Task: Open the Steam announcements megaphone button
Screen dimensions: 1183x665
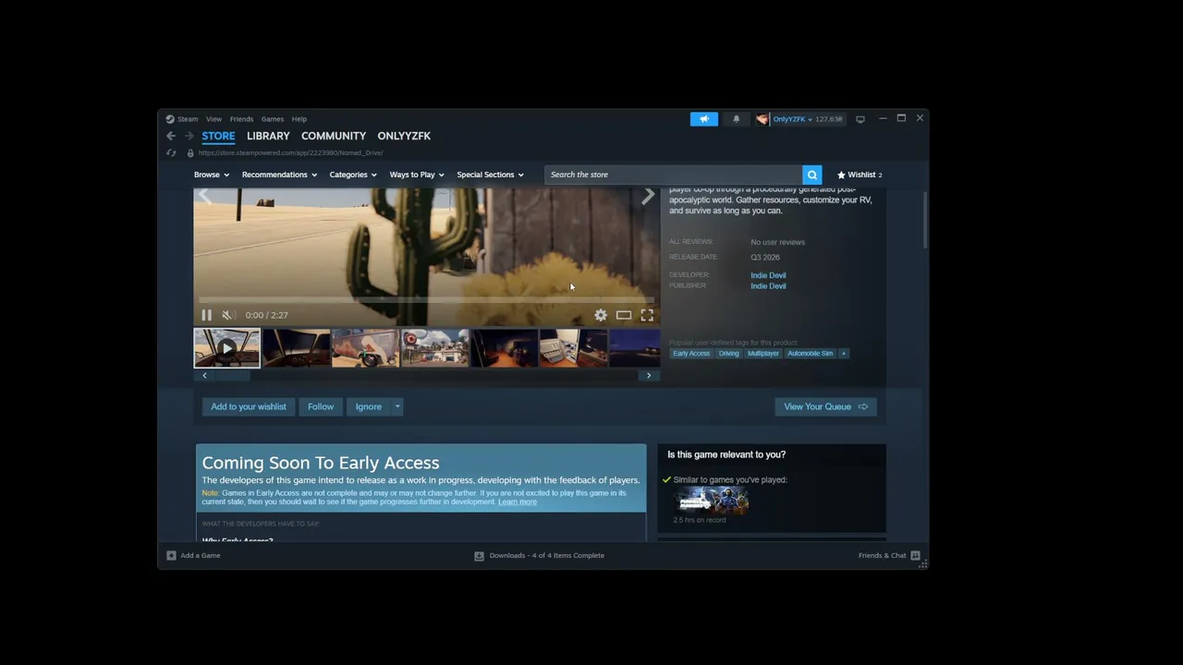Action: click(x=704, y=119)
